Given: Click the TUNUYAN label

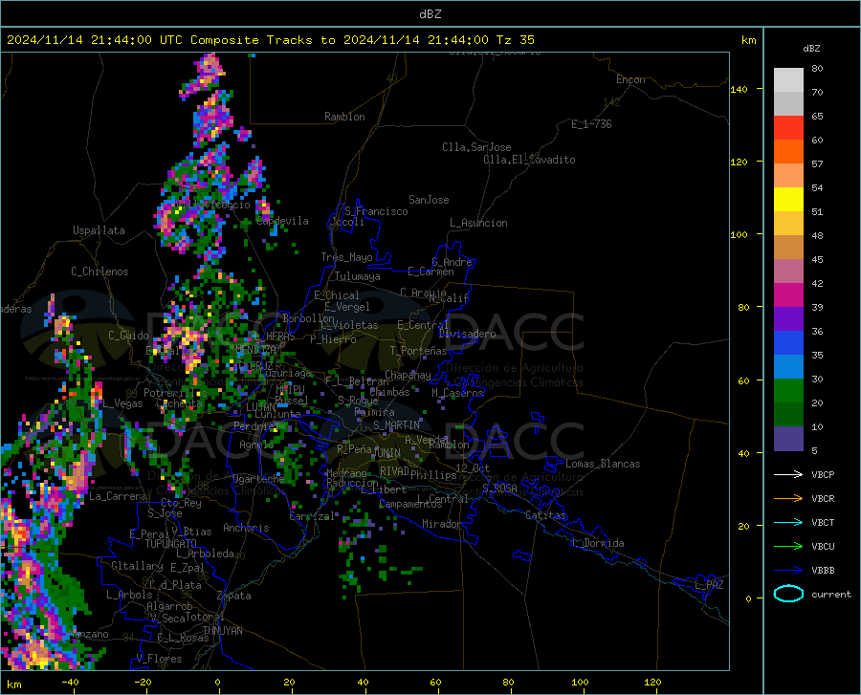Looking at the screenshot, I should click(222, 631).
